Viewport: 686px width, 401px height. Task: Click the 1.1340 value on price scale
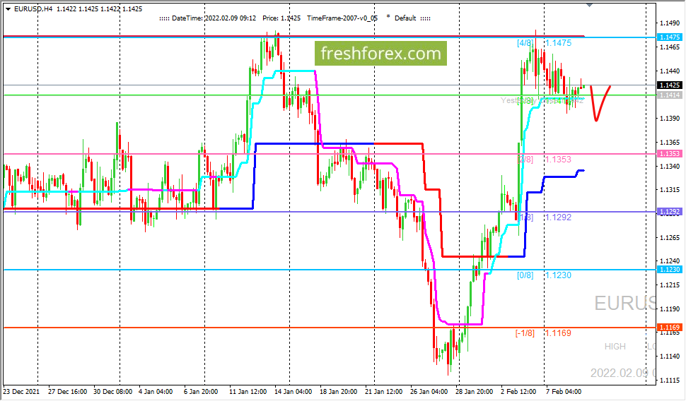[669, 167]
